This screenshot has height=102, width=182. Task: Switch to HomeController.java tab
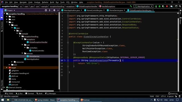pos(94,10)
